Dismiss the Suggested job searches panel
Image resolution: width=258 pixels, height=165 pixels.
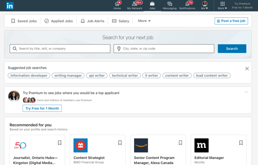(x=247, y=68)
